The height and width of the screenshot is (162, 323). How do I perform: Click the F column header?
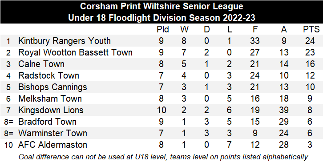click(x=255, y=29)
